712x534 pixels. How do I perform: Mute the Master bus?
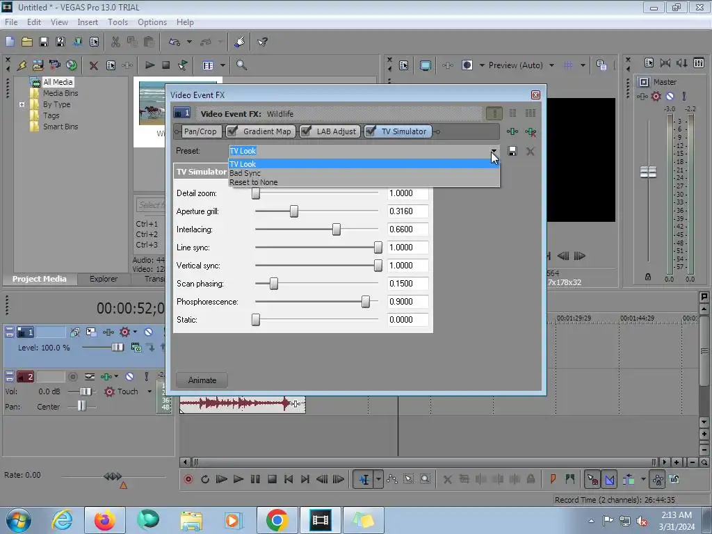(x=670, y=96)
